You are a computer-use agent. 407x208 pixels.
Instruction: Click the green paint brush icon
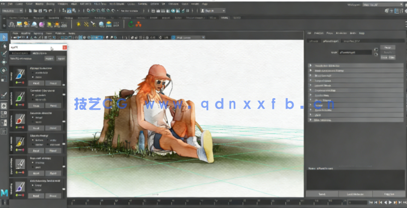20,96
